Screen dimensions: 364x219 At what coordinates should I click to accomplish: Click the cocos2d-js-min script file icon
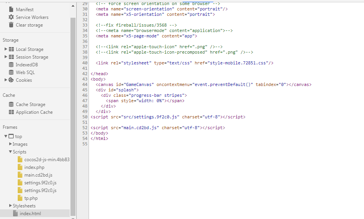coord(20,159)
